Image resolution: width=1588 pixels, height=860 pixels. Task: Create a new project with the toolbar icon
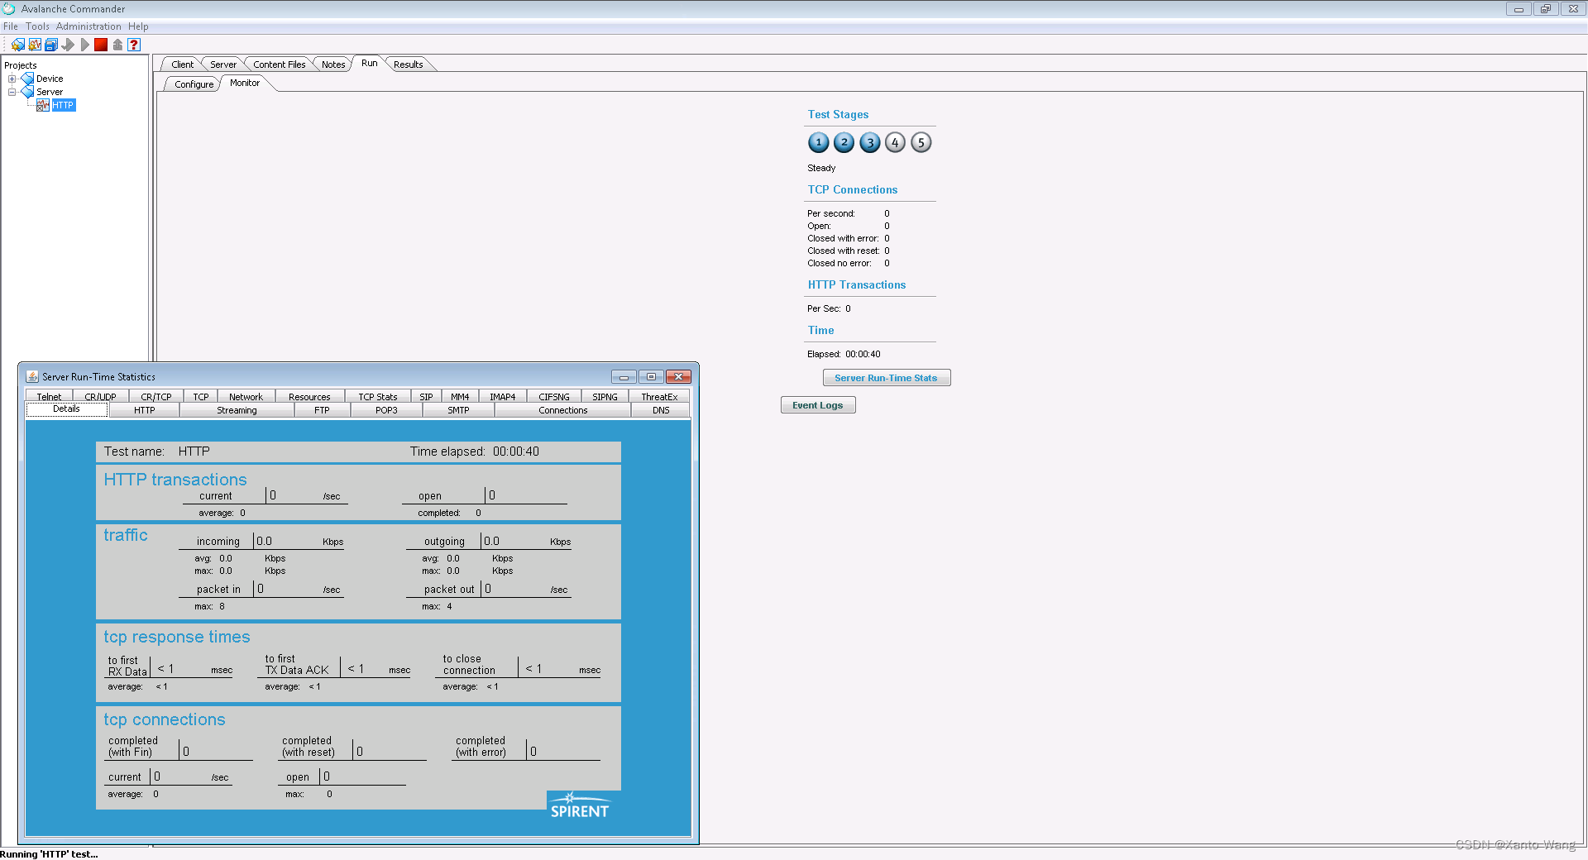[17, 45]
